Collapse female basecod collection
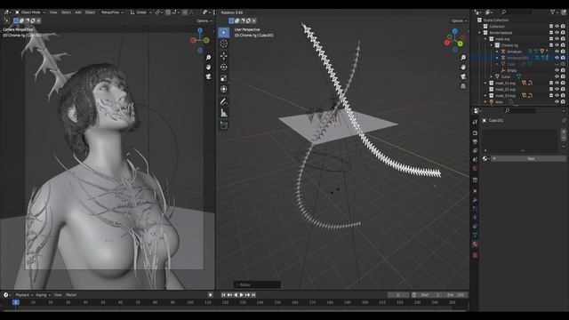Viewport: 569px width, 320px height. [480, 33]
